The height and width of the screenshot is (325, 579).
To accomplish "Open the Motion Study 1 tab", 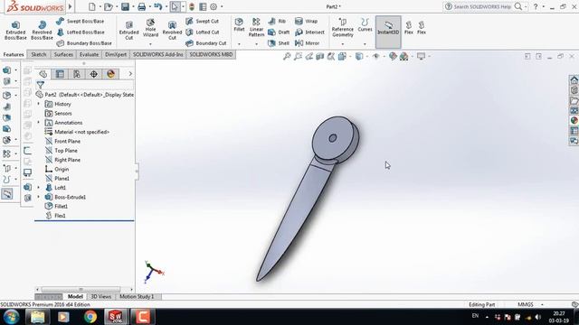I will [x=137, y=297].
